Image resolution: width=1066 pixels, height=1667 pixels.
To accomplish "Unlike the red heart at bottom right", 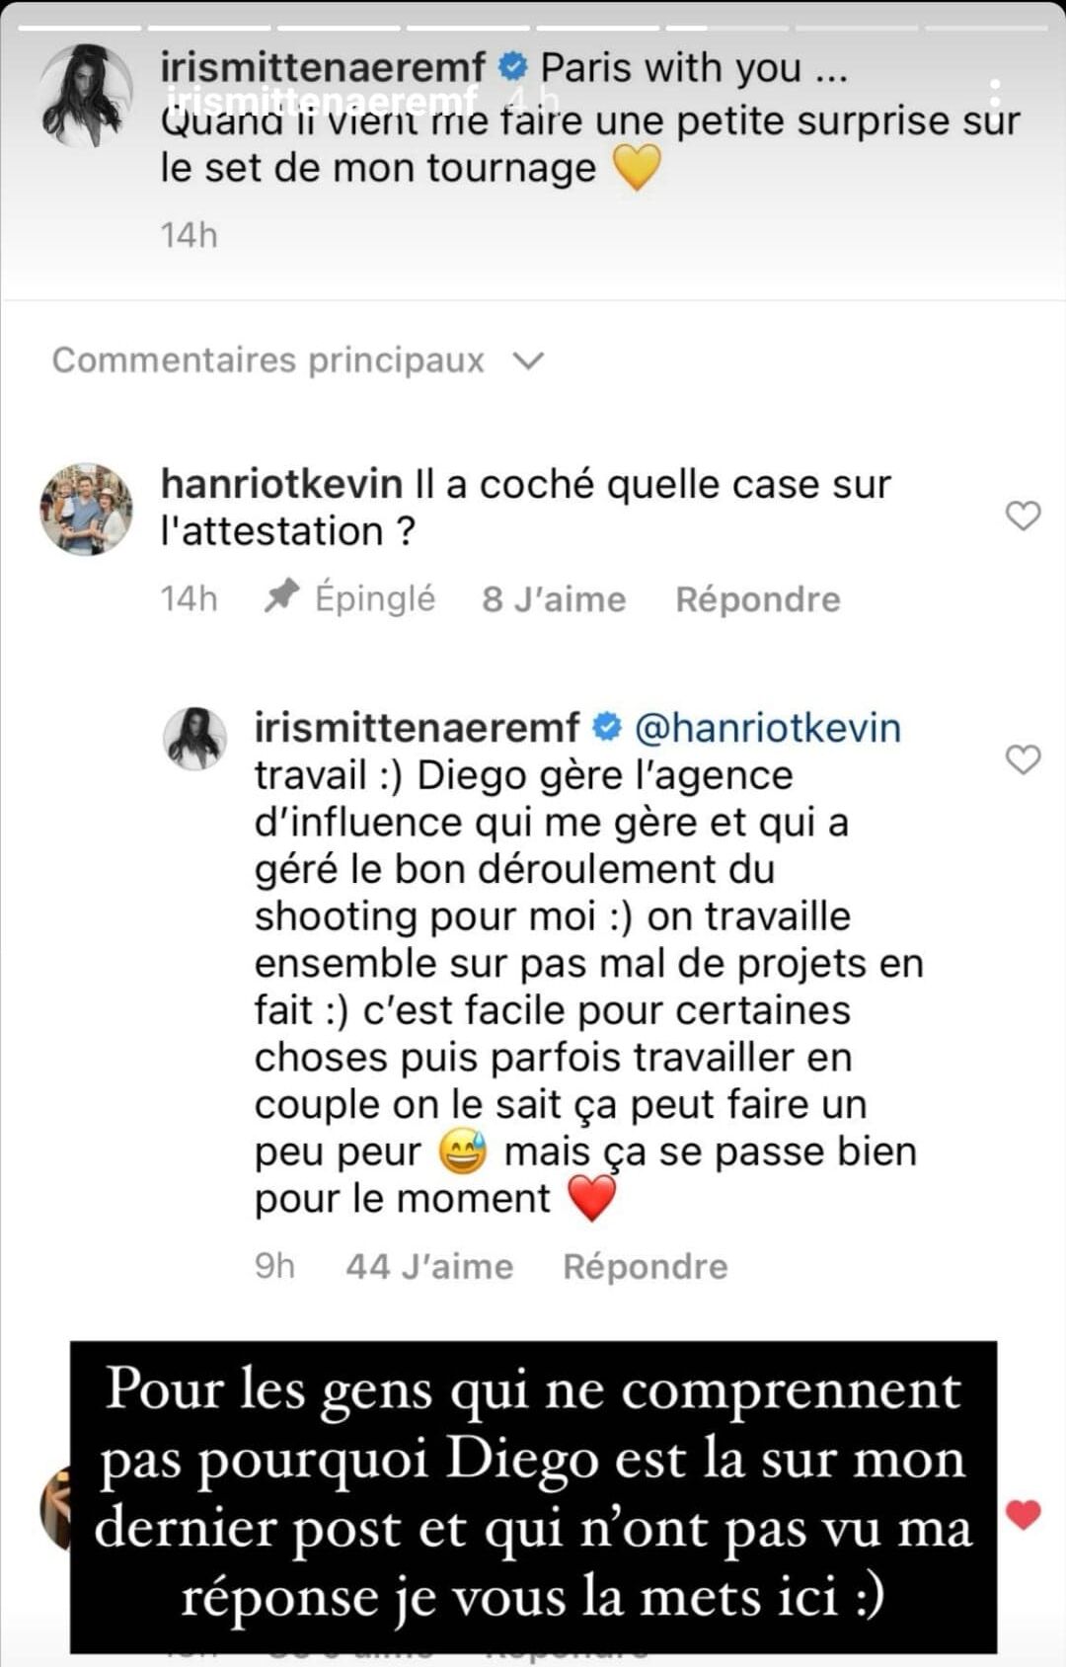I will (1024, 1514).
